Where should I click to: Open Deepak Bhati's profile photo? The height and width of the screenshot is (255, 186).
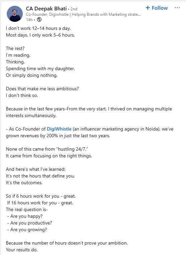click(x=15, y=14)
